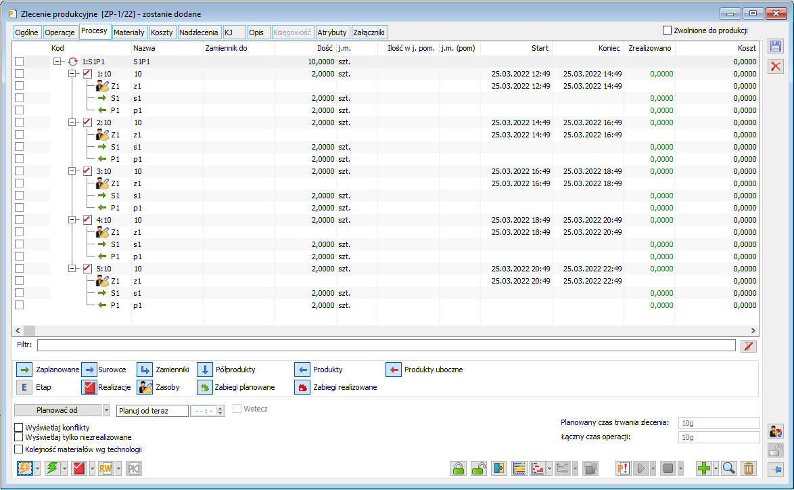This screenshot has height=490, width=794.
Task: Collapse the 2:10 operation node
Action: 72,122
